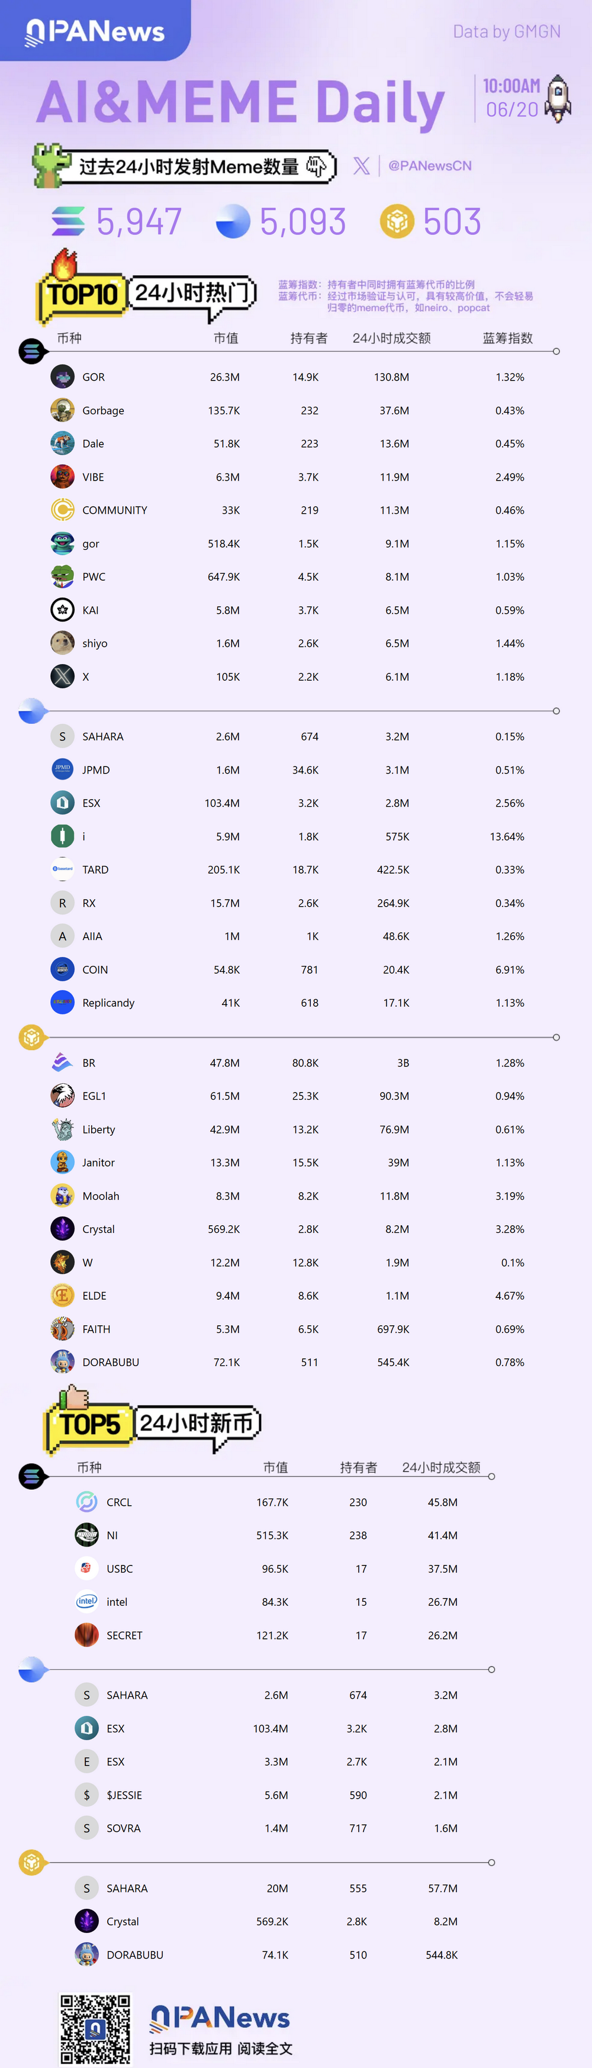Click the CRCL token icon
Screen dimensions: 592x2068
point(87,1501)
